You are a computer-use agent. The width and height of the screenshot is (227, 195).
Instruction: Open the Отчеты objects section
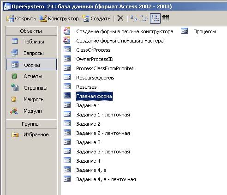pos(31,76)
